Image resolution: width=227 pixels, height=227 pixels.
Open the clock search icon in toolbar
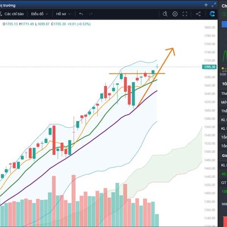165,14
